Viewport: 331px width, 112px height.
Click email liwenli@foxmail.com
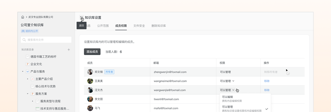tap(166, 99)
